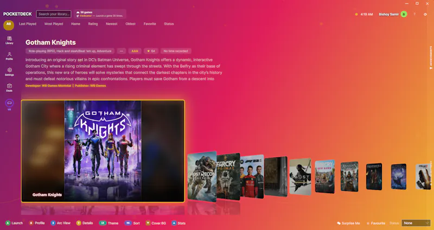434x230 pixels.
Task: Click the yellow status dot near clock
Action: click(356, 14)
